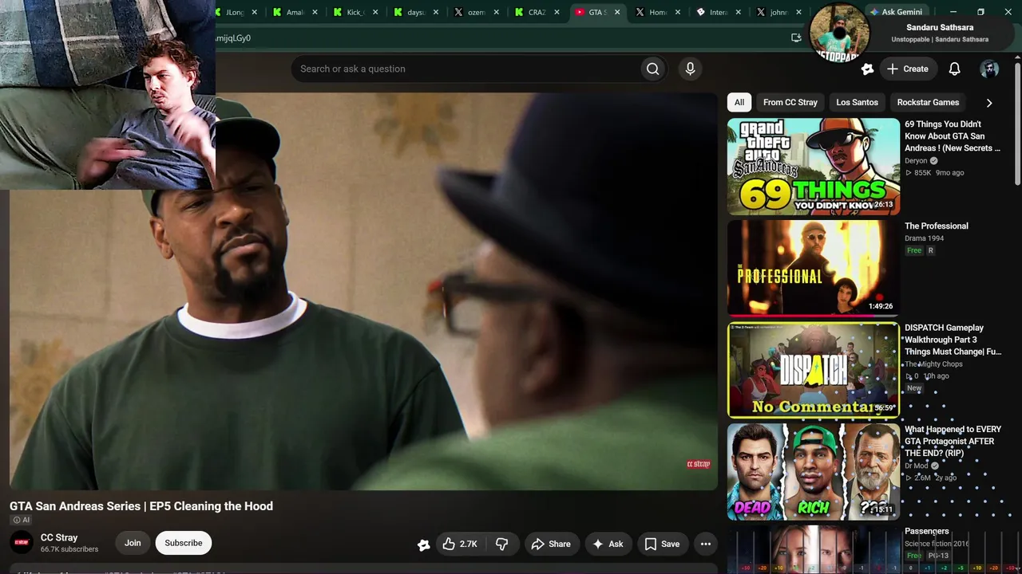
Task: Close the JLong browser tab
Action: [x=255, y=12]
